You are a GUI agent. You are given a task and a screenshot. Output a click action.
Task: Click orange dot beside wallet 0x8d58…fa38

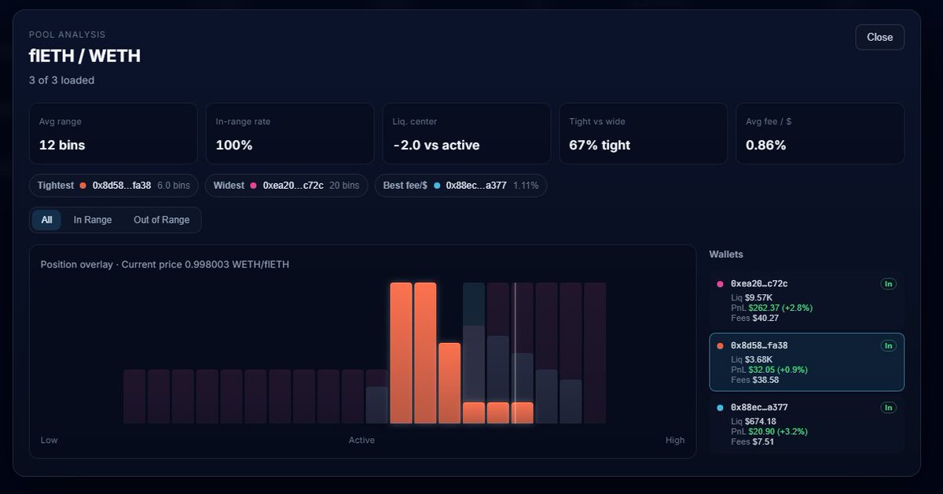pos(720,345)
